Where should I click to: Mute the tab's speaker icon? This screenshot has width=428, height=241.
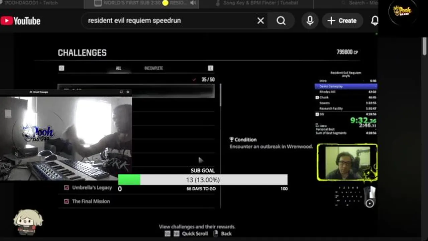click(193, 3)
